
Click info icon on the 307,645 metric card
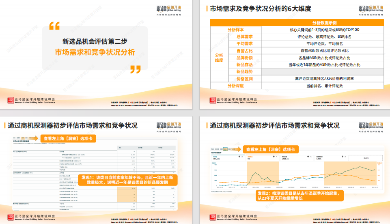pyautogui.click(x=239, y=157)
